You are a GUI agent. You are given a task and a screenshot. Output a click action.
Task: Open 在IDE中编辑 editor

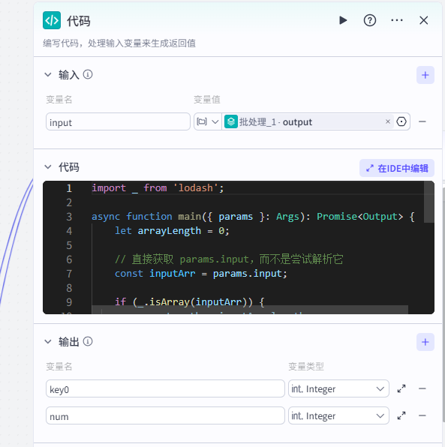[397, 168]
